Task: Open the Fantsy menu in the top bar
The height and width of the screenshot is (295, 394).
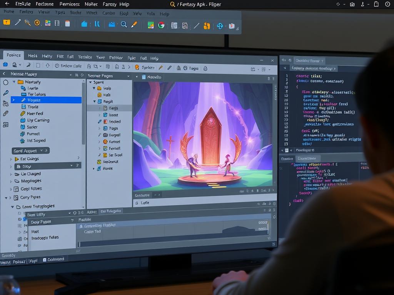Action: click(109, 4)
